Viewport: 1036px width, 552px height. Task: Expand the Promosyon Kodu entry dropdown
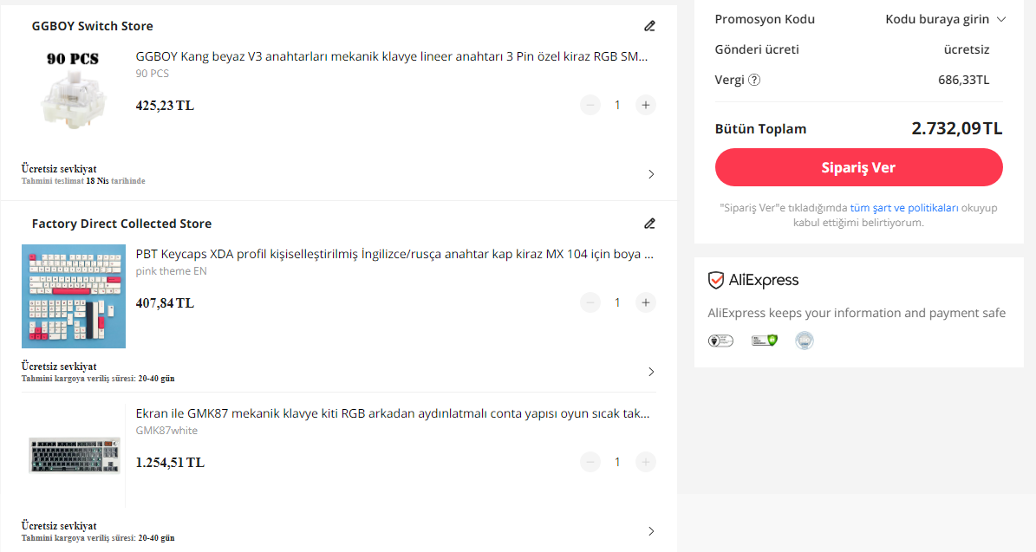(945, 19)
